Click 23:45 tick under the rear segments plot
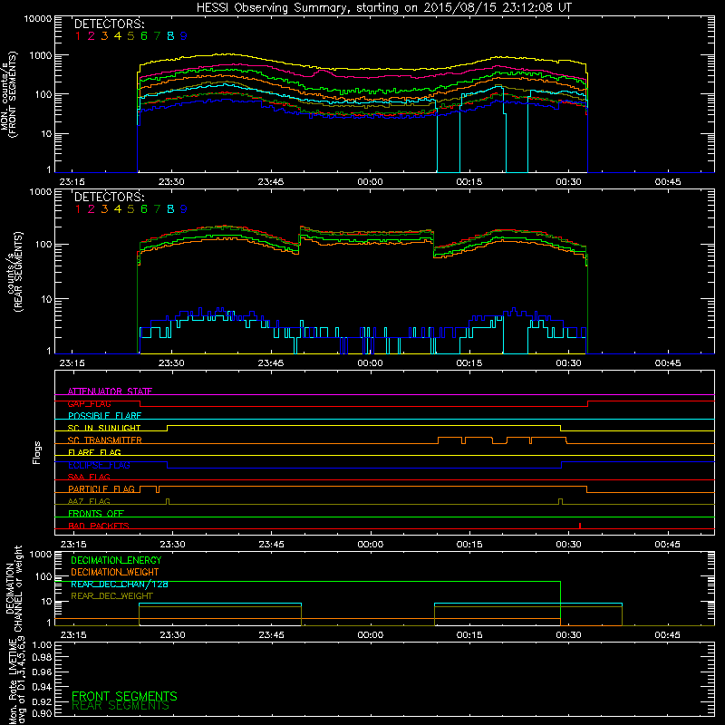 coord(271,363)
